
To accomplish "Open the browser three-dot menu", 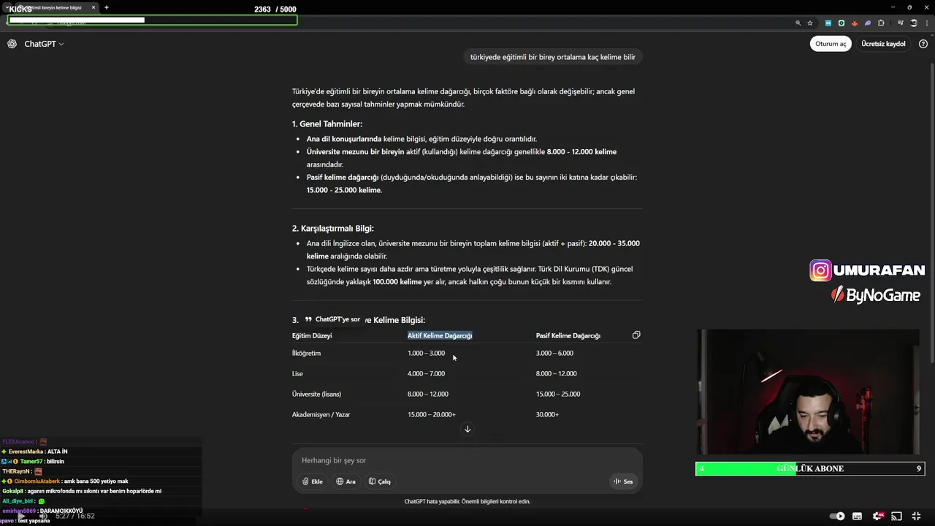I will tap(926, 23).
